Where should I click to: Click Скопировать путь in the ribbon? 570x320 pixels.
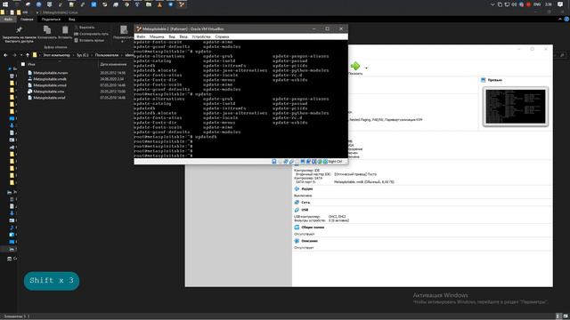[91, 34]
